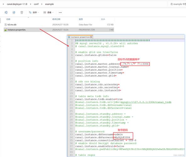Click the save icon on editor tab
This screenshot has width=186, height=157.
[x=69, y=37]
